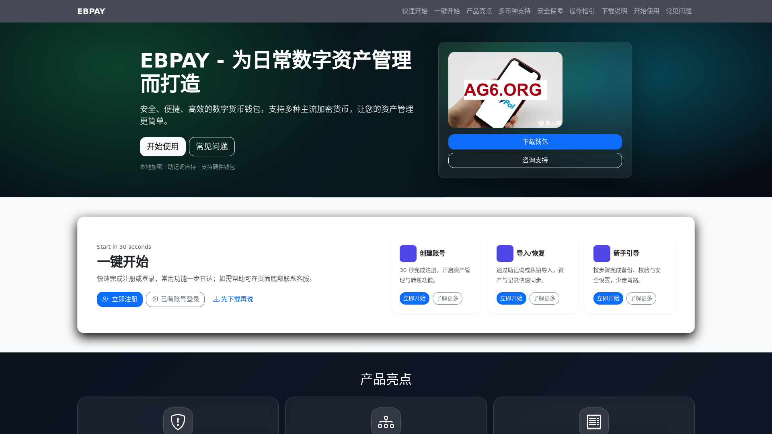Open 咨询支持 button in hero card
The height and width of the screenshot is (434, 772).
pos(535,160)
